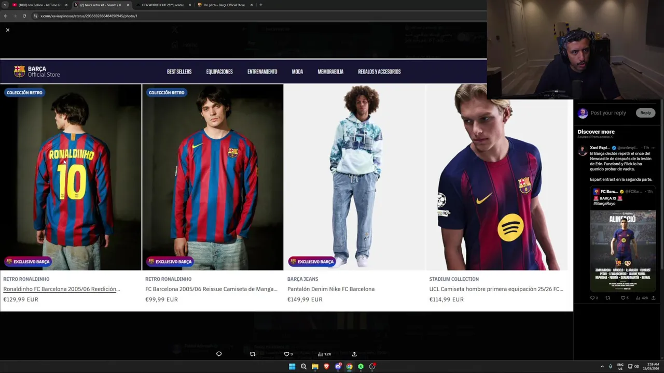This screenshot has height=373, width=664.
Task: Open the quoted FC Barcelona post header
Action: 622,192
